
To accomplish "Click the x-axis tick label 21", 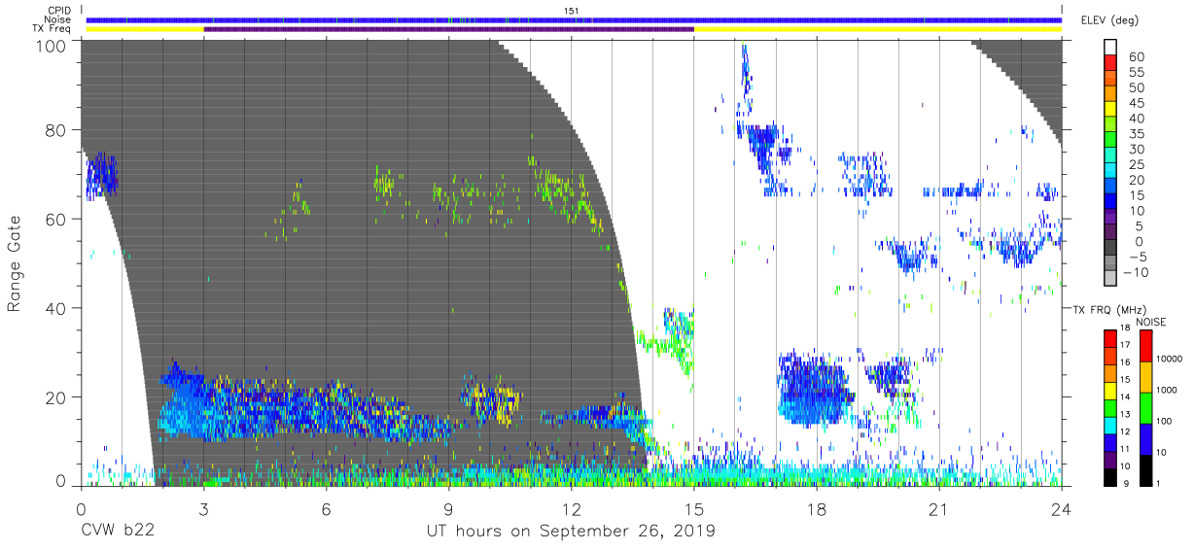I will pos(938,509).
